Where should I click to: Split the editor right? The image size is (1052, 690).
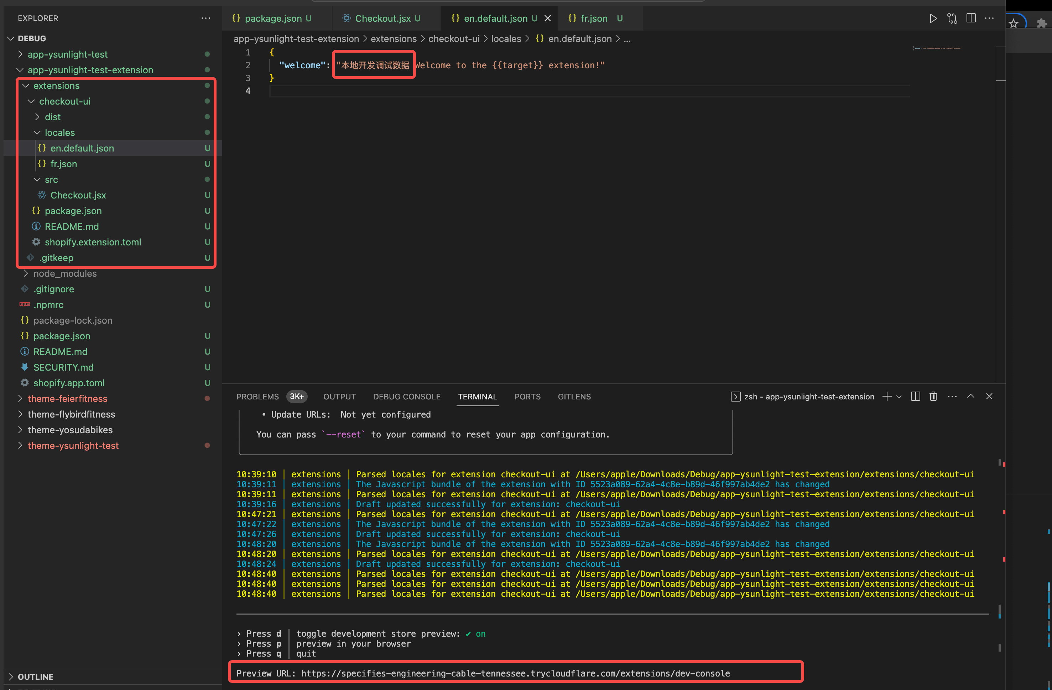971,18
